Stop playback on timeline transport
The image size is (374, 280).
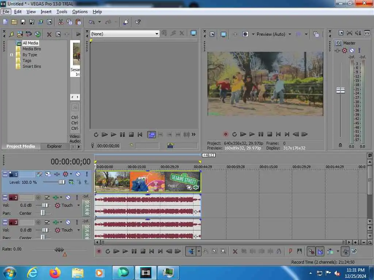pos(143,251)
